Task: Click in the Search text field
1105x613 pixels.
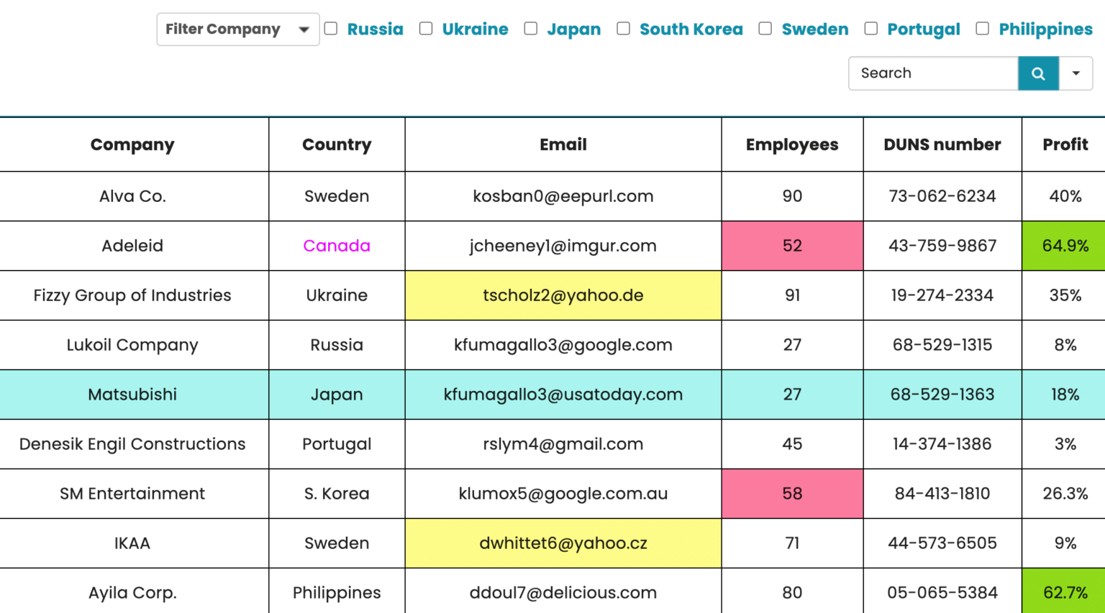Action: point(933,73)
